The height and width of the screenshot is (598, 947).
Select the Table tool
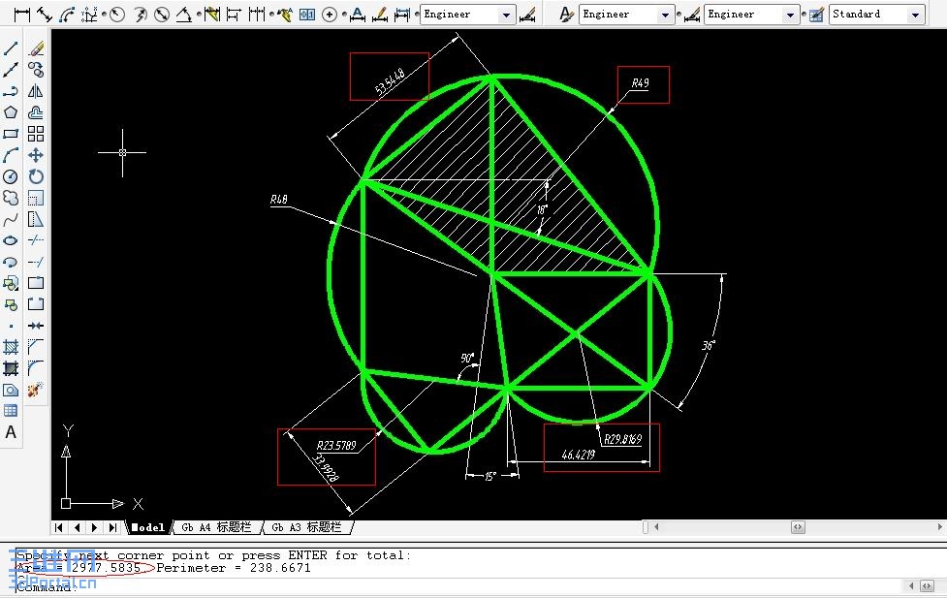coord(11,411)
